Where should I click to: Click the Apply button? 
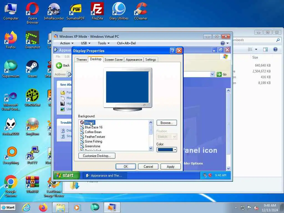tap(171, 167)
